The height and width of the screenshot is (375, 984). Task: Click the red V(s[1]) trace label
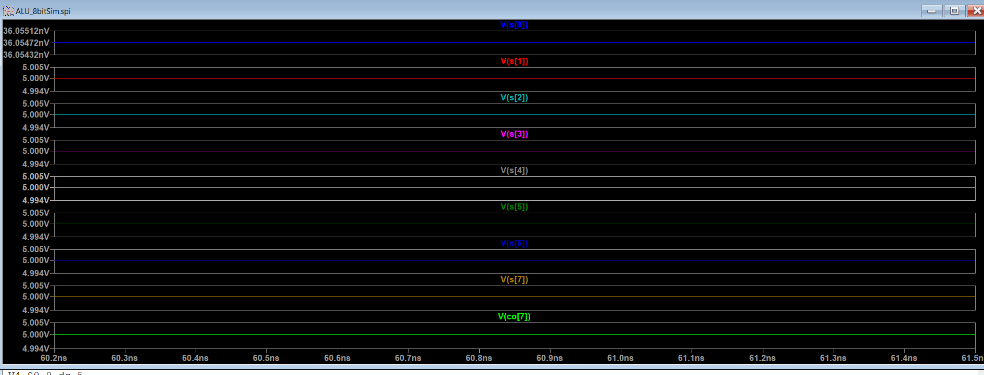pyautogui.click(x=514, y=61)
